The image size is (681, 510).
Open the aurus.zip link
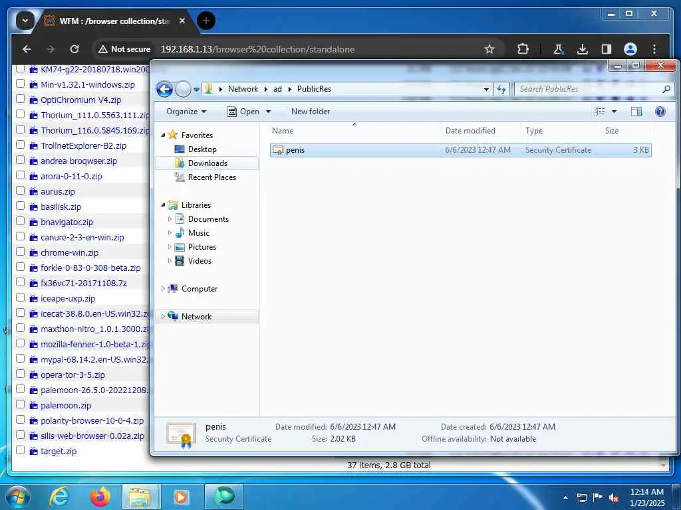tap(58, 191)
